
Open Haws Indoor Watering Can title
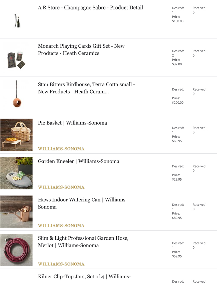pos(82,203)
